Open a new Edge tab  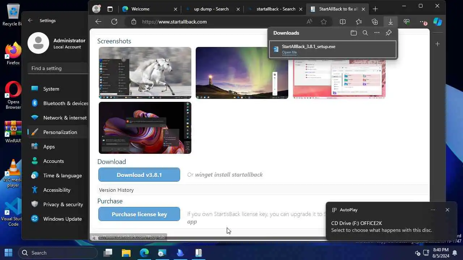point(375,9)
